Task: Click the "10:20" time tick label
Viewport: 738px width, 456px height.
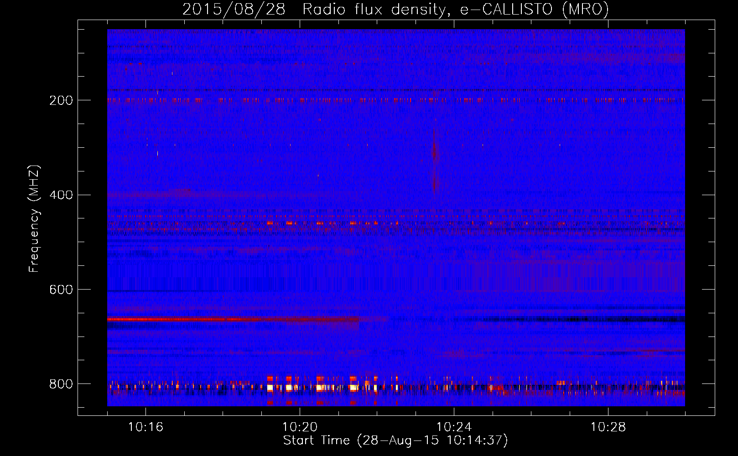Action: [300, 427]
